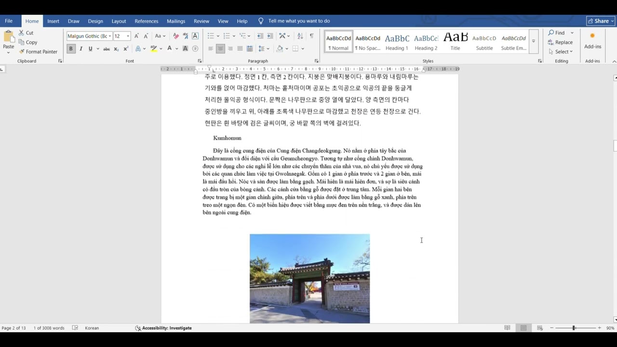Viewport: 617px width, 347px height.
Task: Open the Change Case dropdown
Action: 160,36
